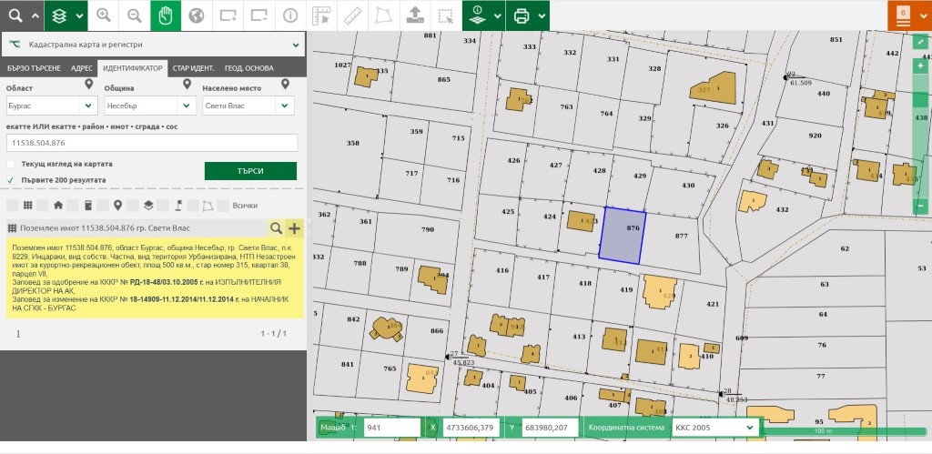Activate the pan hand tool
This screenshot has width=932, height=454.
165,15
